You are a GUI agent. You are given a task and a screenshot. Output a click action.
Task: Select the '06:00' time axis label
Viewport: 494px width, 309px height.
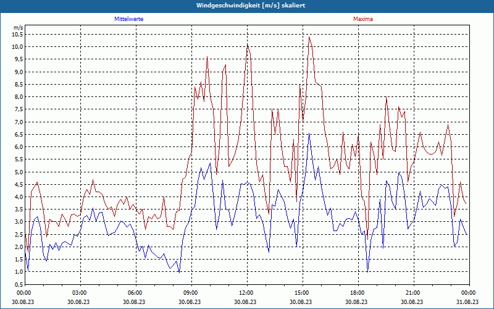pos(136,293)
